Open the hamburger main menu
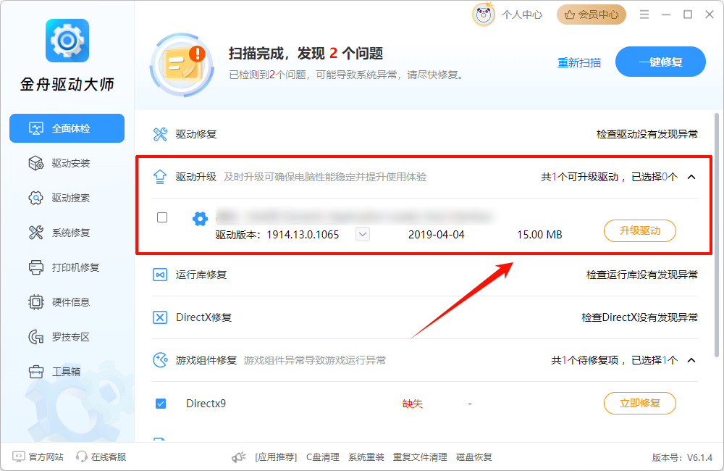Viewport: 724px width, 471px height. pyautogui.click(x=644, y=14)
